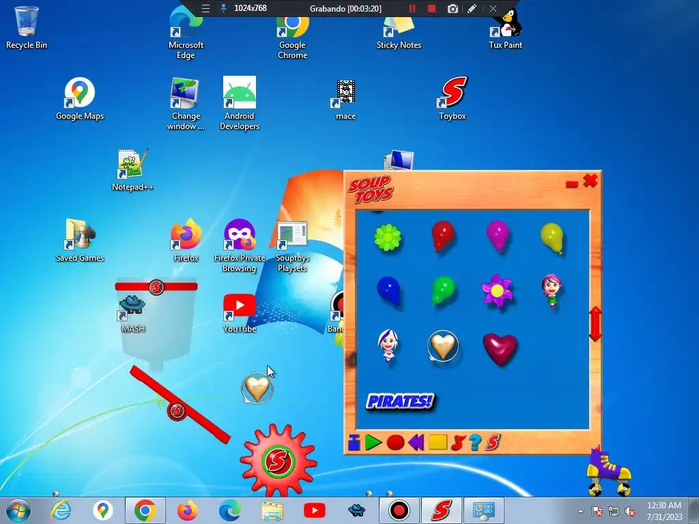
Task: Show hidden tray icons arrow
Action: (x=580, y=511)
